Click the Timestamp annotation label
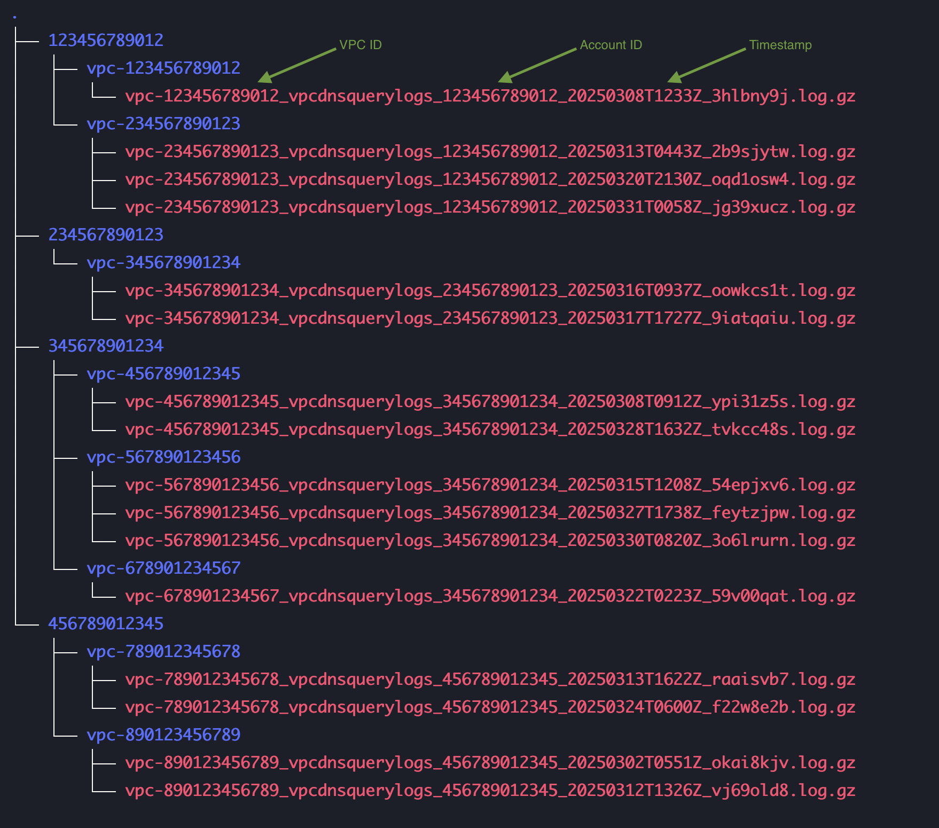939x828 pixels. 781,45
